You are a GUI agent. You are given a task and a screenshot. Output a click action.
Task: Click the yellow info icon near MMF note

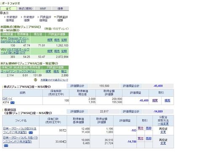(x=35, y=80)
